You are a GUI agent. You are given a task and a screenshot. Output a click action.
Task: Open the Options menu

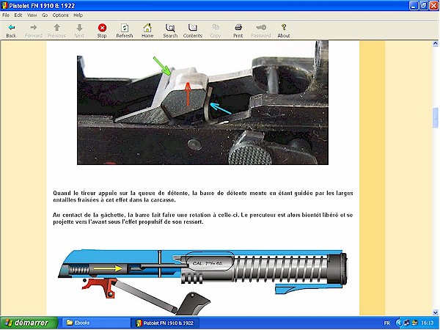pos(60,15)
